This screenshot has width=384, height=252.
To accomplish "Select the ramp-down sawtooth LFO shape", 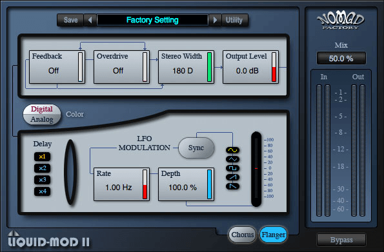I will pos(232,186).
